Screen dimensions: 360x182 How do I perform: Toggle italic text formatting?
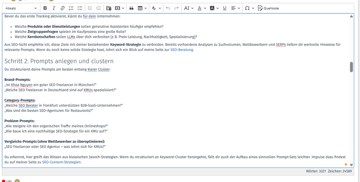54,8
